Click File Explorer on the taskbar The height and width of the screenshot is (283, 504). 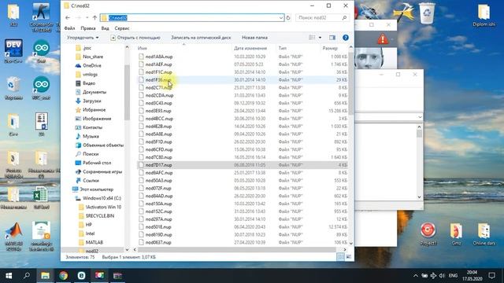[x=45, y=275]
